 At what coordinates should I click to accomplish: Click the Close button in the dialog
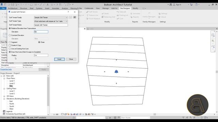coord(71,59)
